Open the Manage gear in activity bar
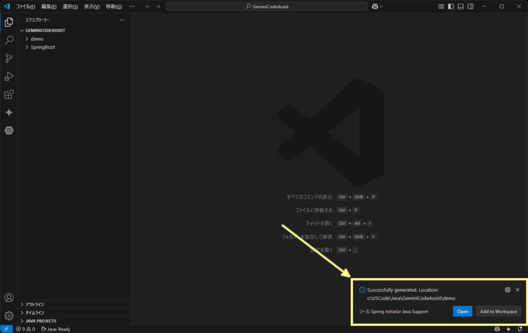 [x=9, y=316]
